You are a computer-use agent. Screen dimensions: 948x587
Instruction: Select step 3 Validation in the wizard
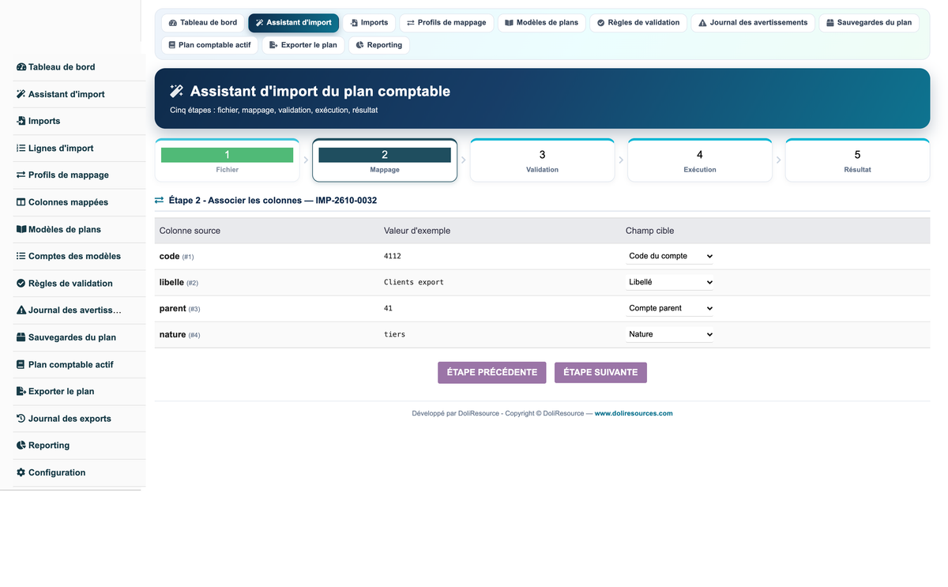click(x=542, y=160)
